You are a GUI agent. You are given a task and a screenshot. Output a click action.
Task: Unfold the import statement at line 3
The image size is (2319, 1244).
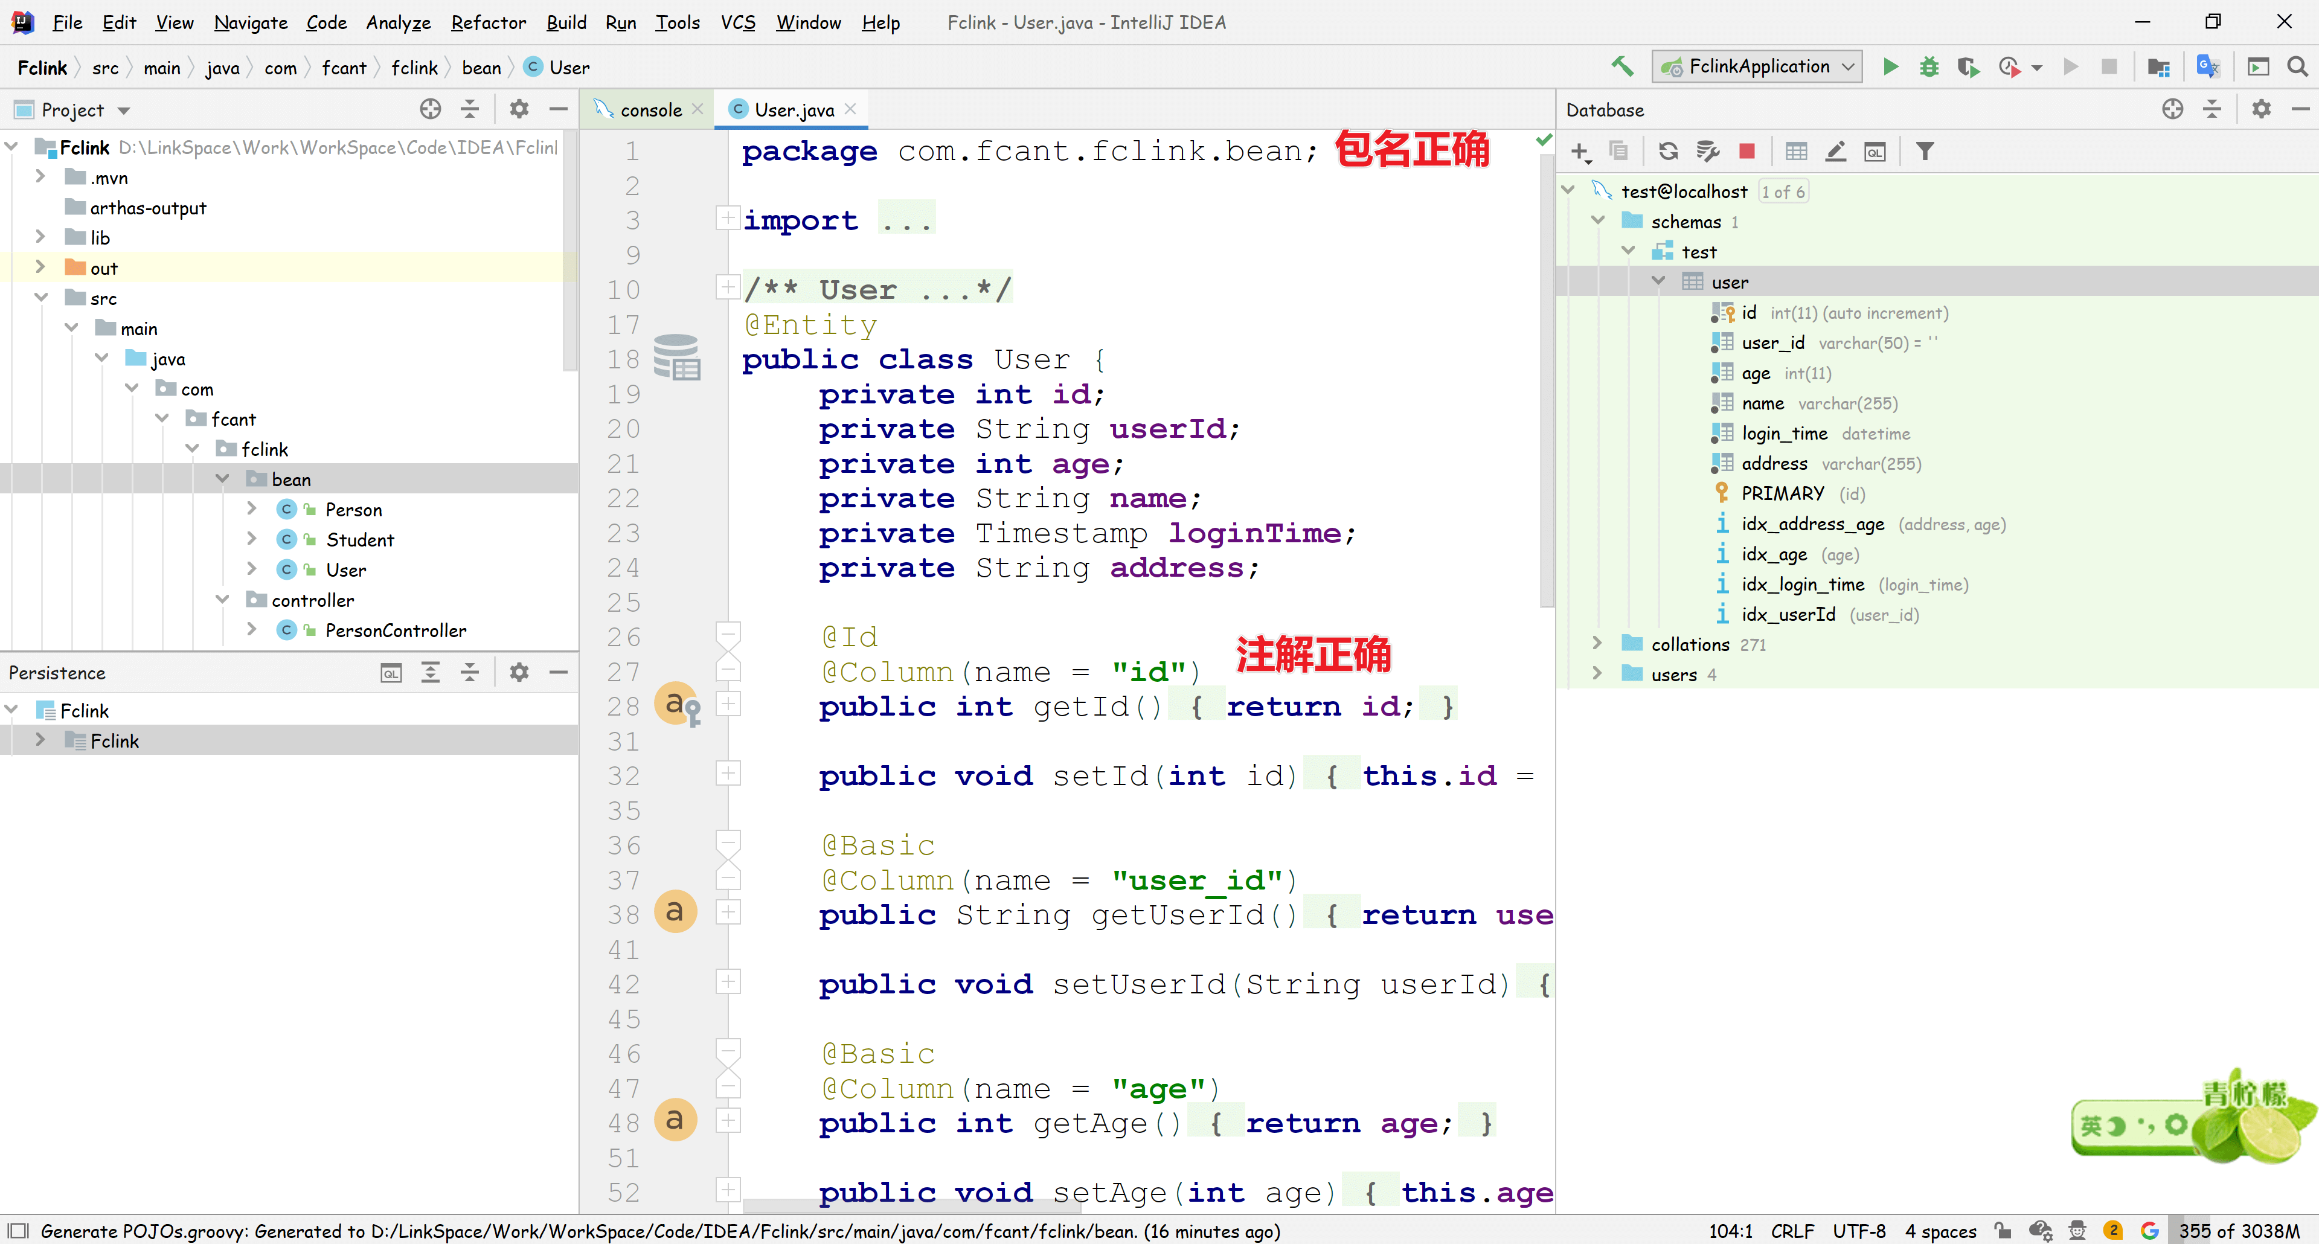[x=727, y=218]
